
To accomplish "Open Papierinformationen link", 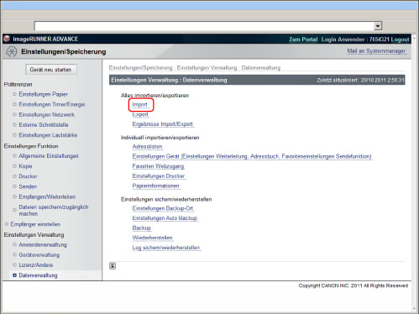I will [x=155, y=186].
